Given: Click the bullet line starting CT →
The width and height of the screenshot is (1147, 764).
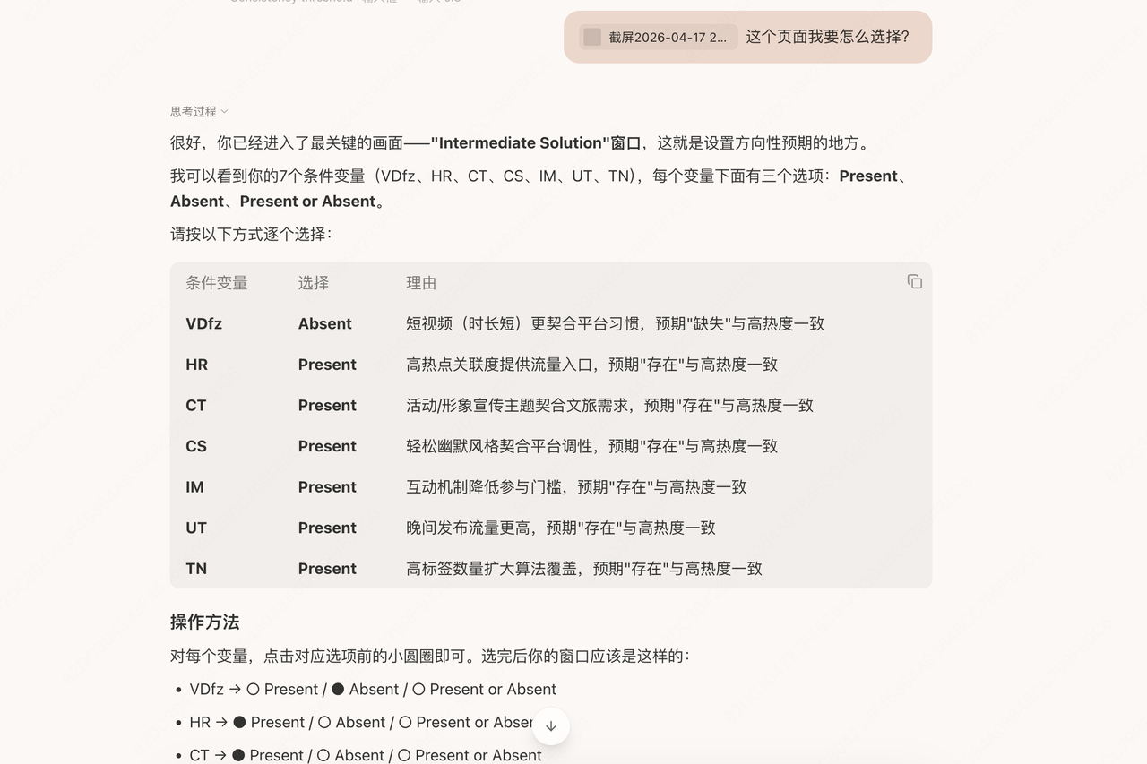Looking at the screenshot, I should click(366, 755).
